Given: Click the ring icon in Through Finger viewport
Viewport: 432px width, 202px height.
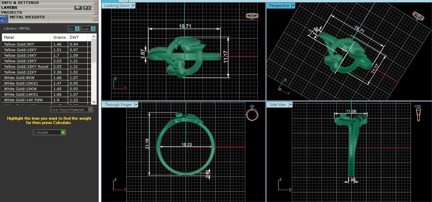Looking at the screenshot, I should click(x=252, y=113).
